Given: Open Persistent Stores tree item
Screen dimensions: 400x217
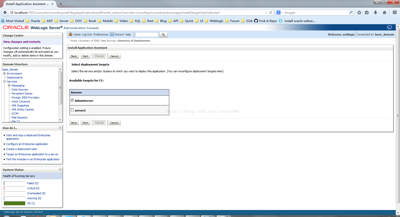Looking at the screenshot, I should 22,93.
